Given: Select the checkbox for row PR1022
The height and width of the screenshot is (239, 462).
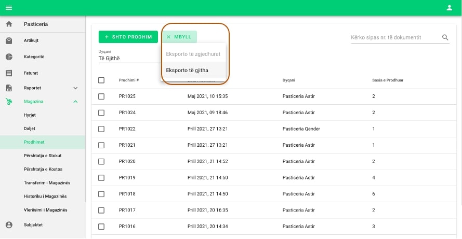Looking at the screenshot, I should tap(101, 129).
